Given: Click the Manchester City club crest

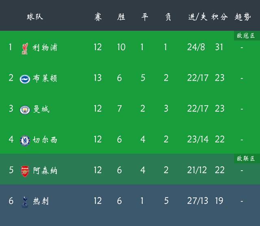Looking at the screenshot, I should (x=25, y=109).
